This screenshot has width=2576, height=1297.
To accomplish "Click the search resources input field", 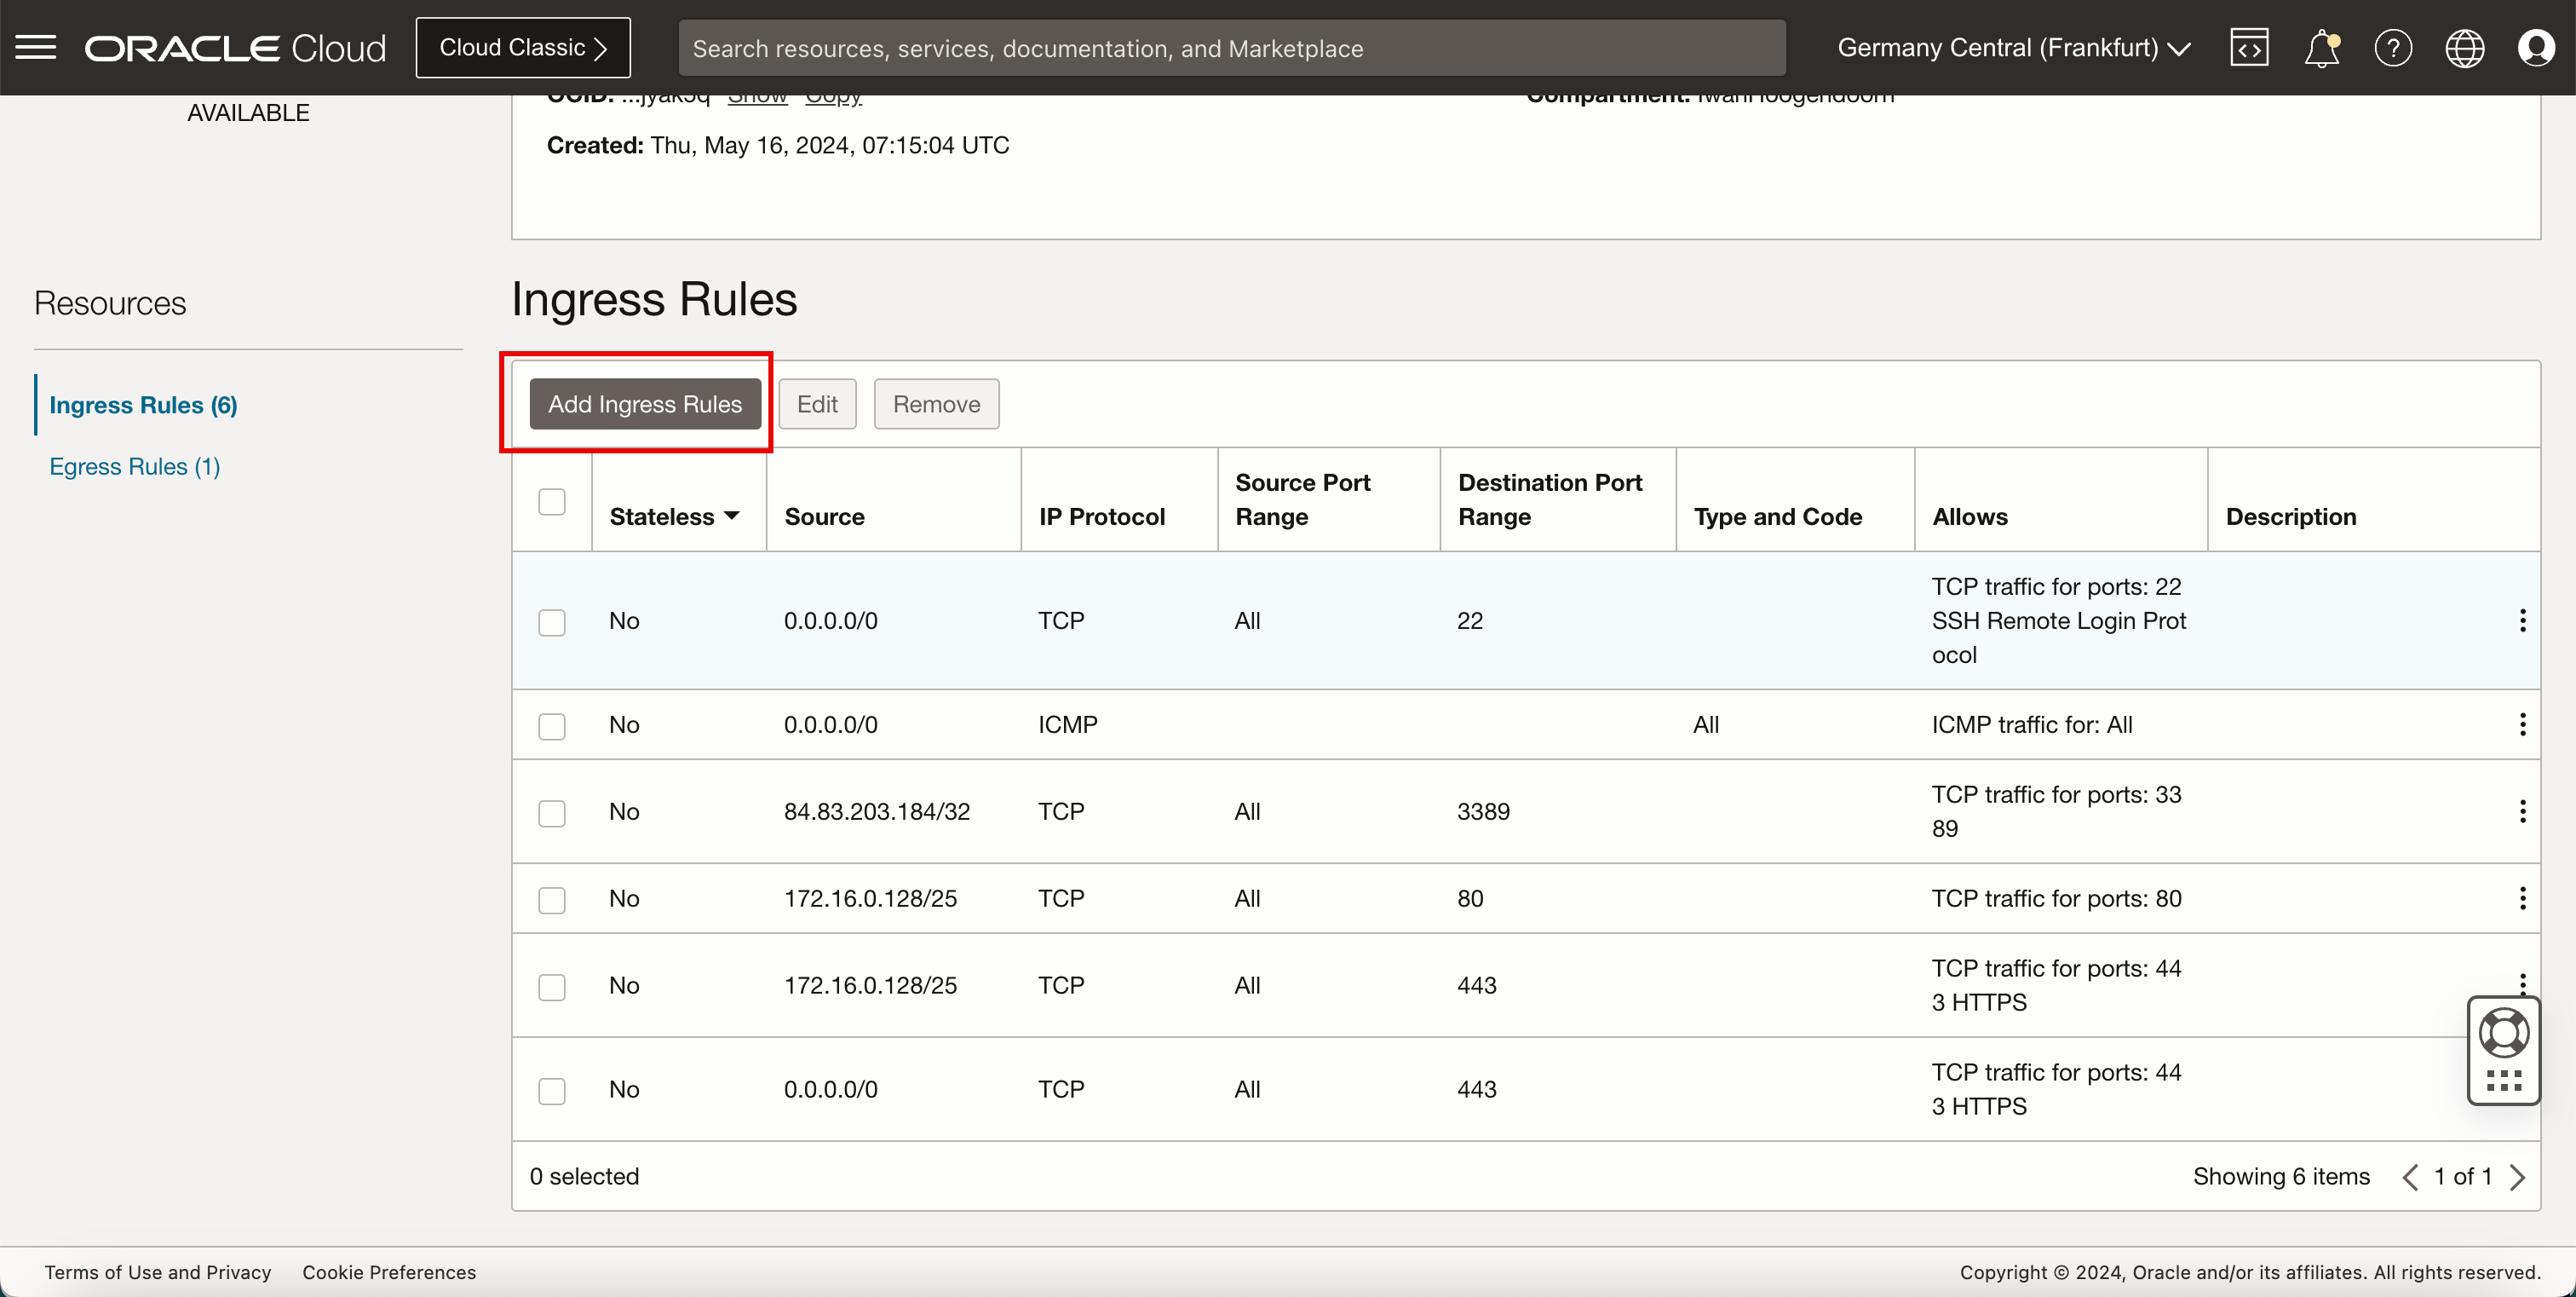I will coord(1230,48).
